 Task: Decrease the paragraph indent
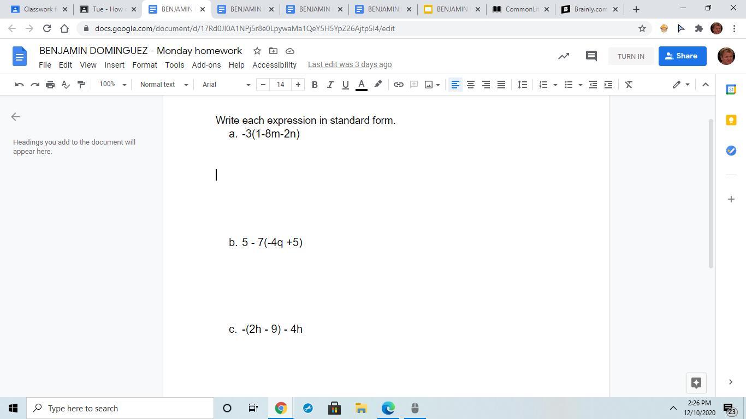(x=593, y=85)
